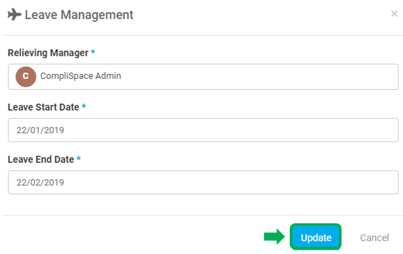Open the Leave Start Date picker field
This screenshot has width=403, height=254.
[203, 130]
